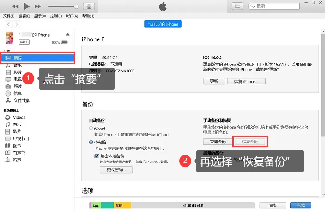The width and height of the screenshot is (325, 213).
Task: Click the 64GB capacity badge
Action: (24, 42)
